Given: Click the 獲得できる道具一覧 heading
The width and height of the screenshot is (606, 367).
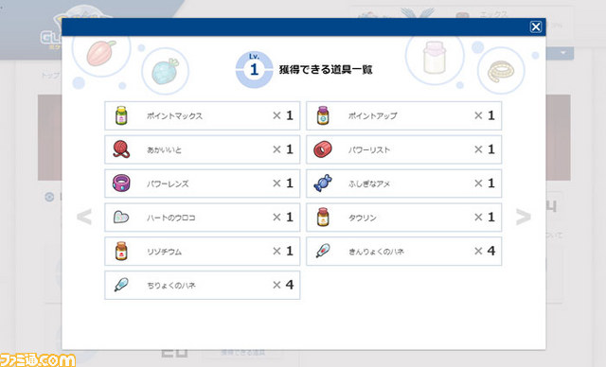Looking at the screenshot, I should click(x=326, y=69).
